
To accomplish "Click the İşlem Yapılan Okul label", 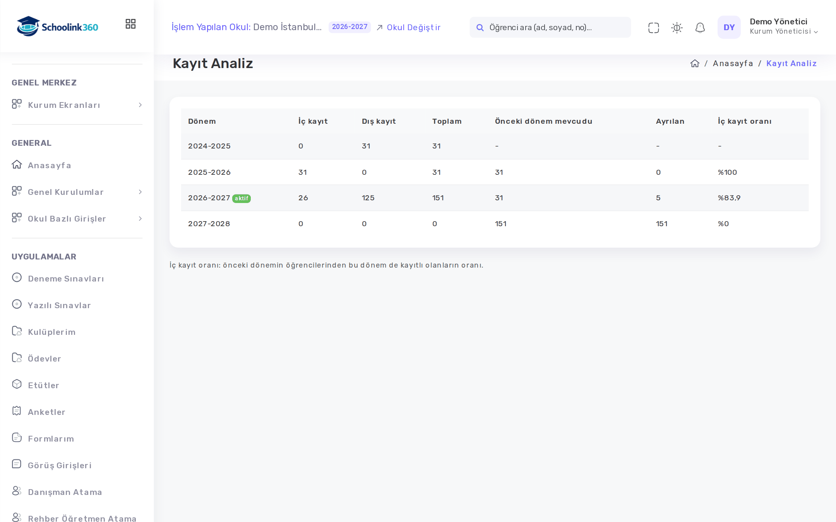I will point(211,27).
